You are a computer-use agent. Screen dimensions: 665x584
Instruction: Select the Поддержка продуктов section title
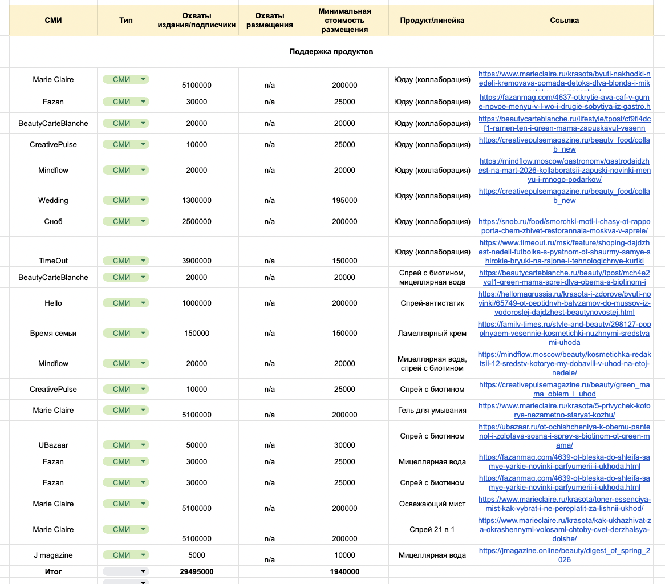pos(331,52)
